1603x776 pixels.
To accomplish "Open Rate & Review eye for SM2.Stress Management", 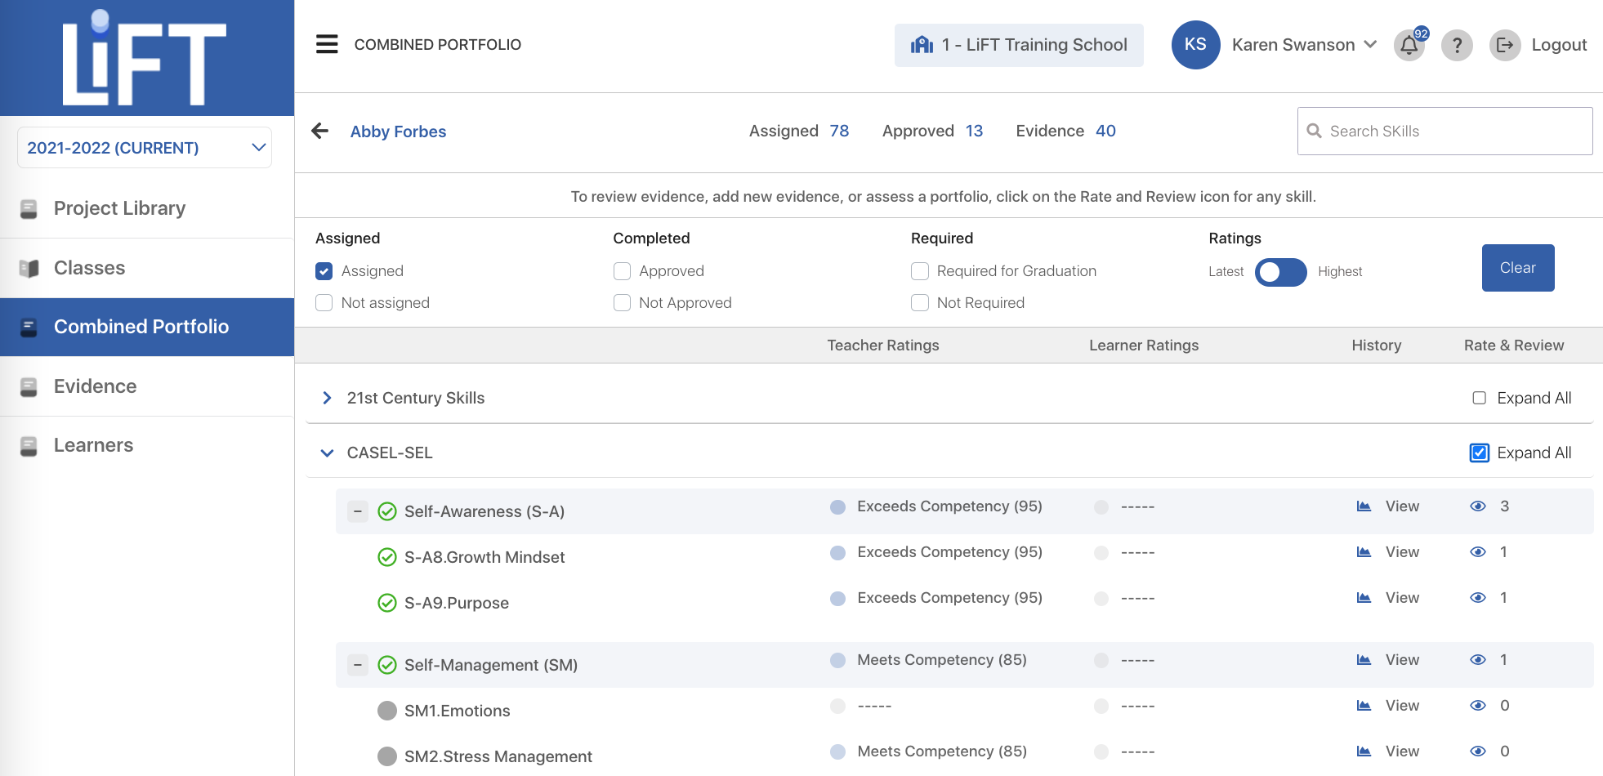I will (x=1478, y=751).
